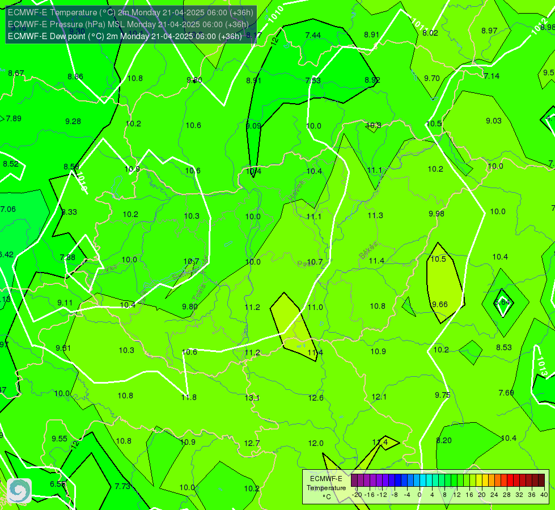
Task: Click the 7.14 temperature value
Action: pyautogui.click(x=492, y=76)
